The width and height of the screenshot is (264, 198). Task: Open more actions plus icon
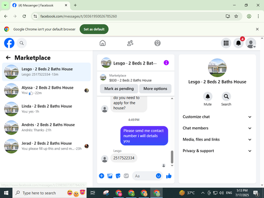[x=101, y=176]
